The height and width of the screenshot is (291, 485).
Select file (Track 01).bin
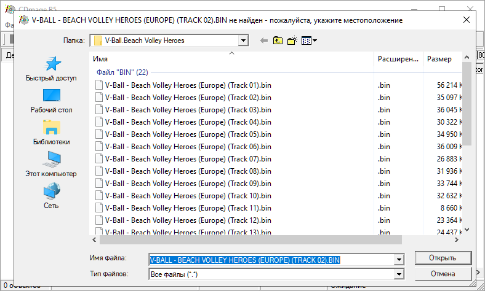pos(188,85)
